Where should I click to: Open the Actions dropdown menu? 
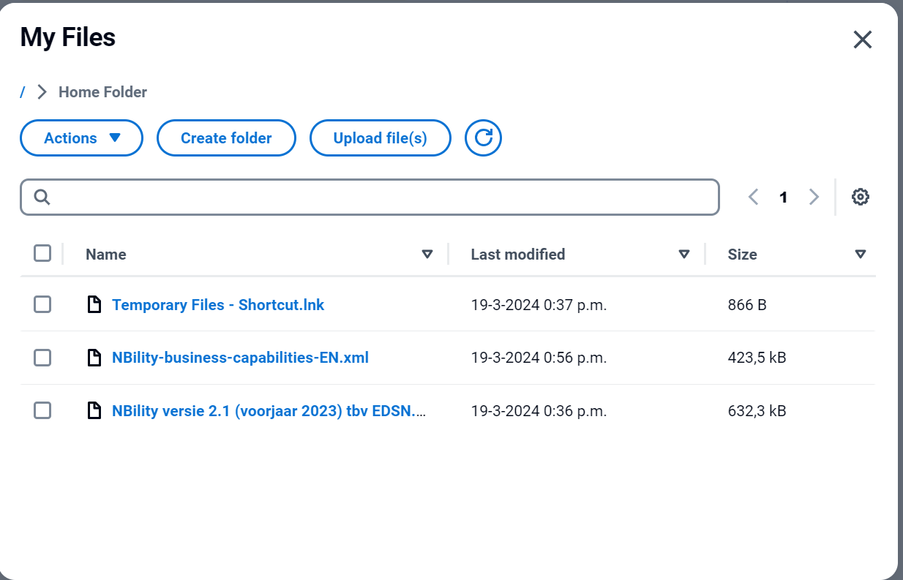click(80, 138)
